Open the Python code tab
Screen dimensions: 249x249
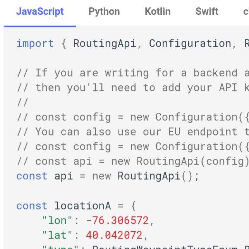click(104, 12)
